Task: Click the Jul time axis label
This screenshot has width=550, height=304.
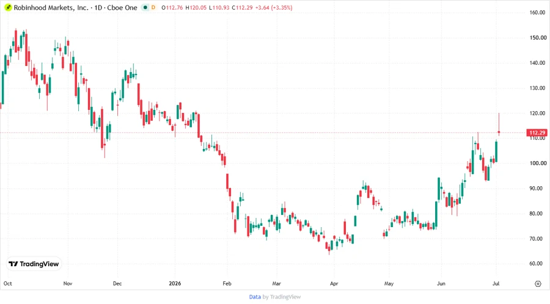Action: point(496,283)
